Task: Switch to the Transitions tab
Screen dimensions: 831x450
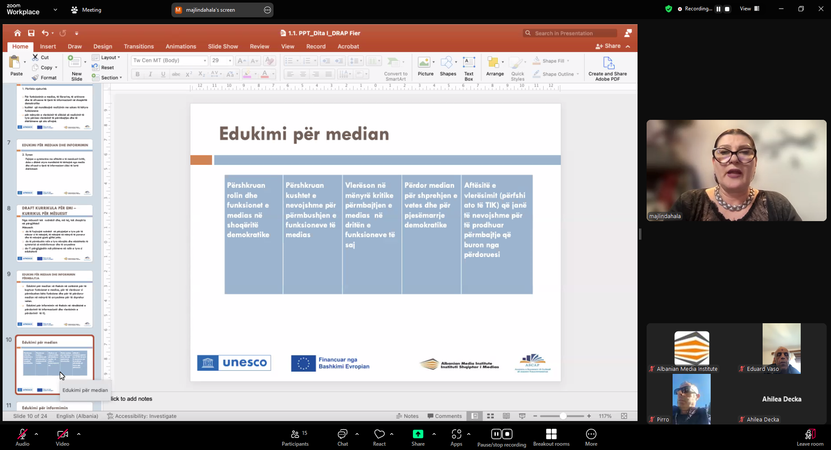Action: tap(138, 46)
